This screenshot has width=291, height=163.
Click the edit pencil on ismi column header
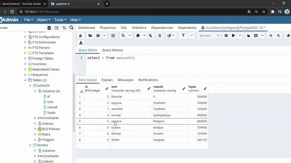[149, 89]
